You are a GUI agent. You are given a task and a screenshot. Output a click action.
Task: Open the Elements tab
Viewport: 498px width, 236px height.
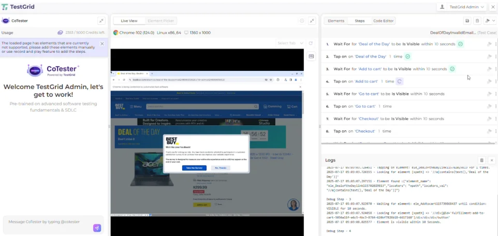click(336, 21)
